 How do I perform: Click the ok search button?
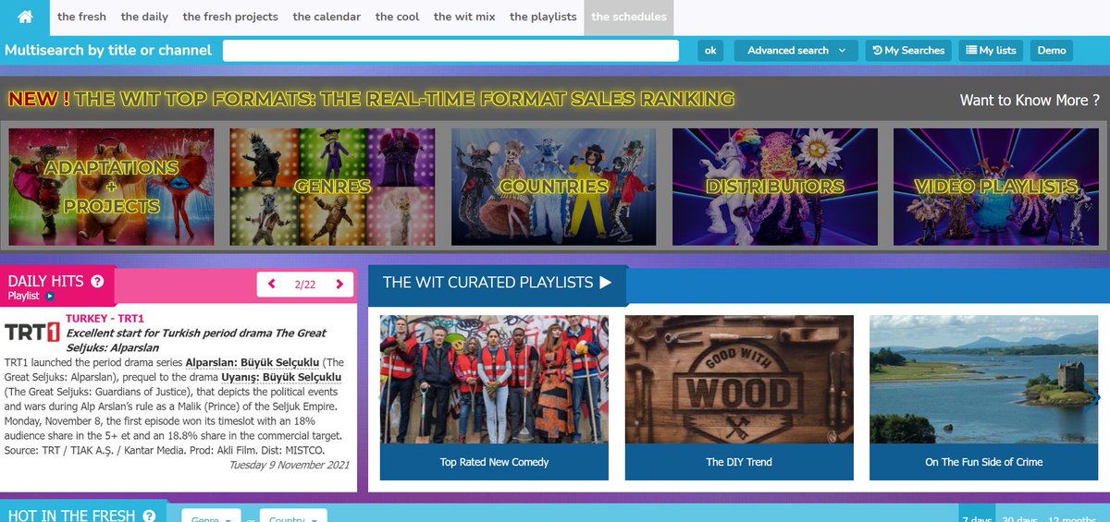[710, 51]
